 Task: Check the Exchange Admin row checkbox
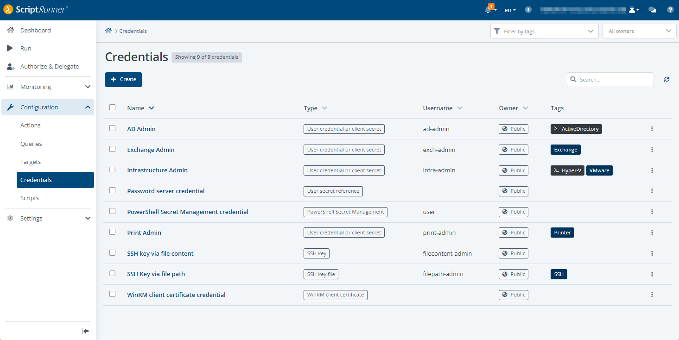pyautogui.click(x=112, y=149)
